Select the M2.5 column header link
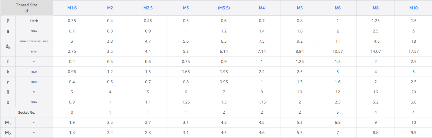Image resolution: width=432 pixels, height=138 pixels. [x=148, y=8]
